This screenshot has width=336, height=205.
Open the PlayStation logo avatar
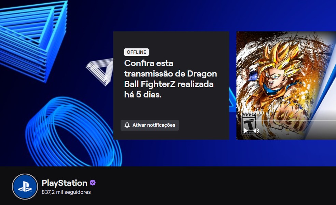[25, 186]
